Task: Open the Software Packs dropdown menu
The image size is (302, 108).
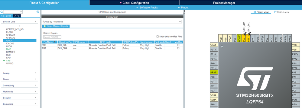Action: pyautogui.click(x=147, y=7)
